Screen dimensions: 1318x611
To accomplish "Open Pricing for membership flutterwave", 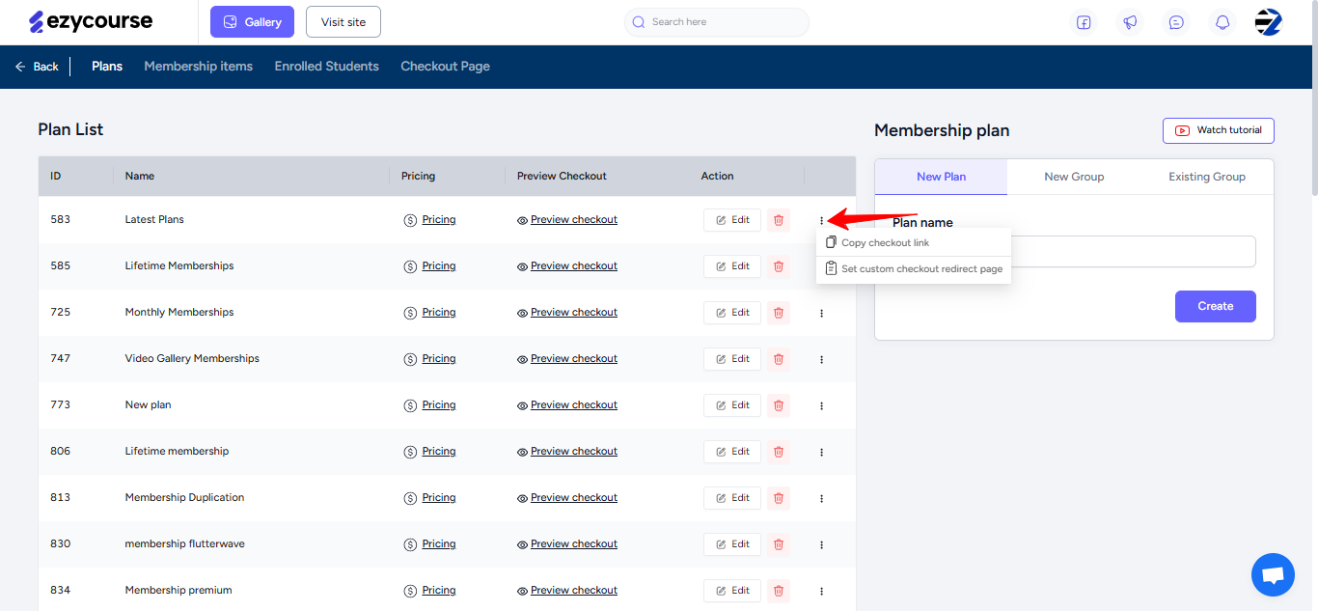I will (429, 544).
